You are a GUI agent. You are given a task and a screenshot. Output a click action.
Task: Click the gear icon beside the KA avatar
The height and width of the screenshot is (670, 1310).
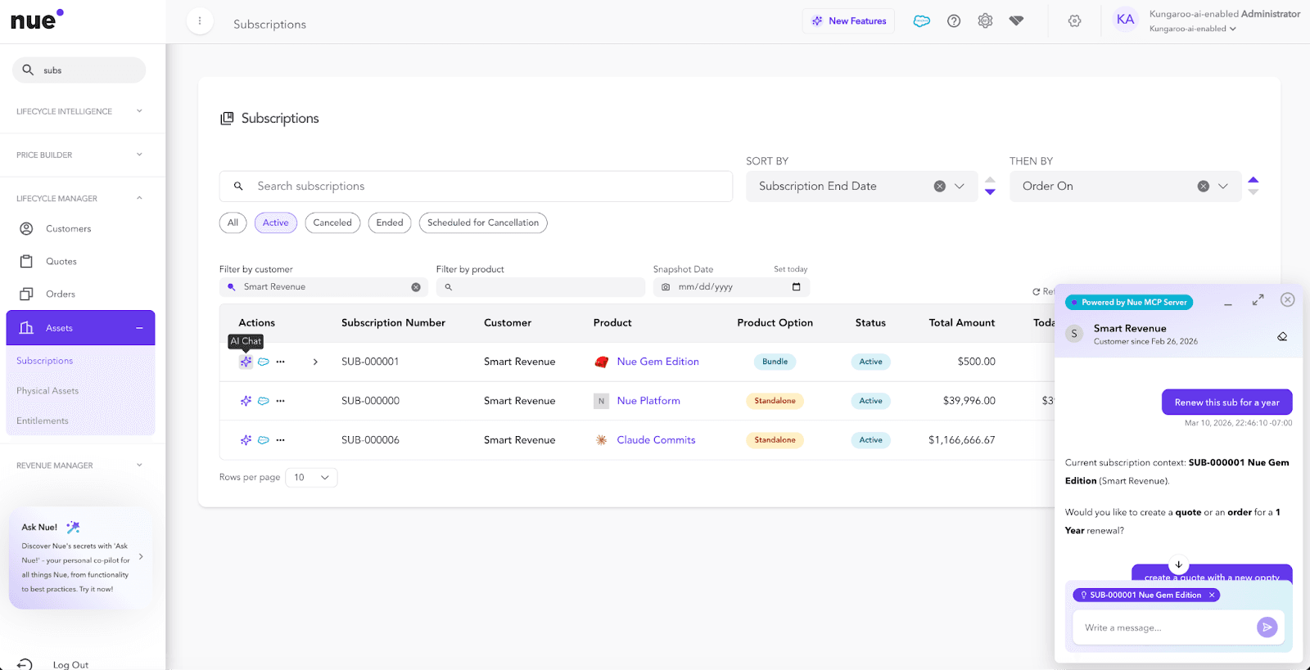pyautogui.click(x=1075, y=21)
